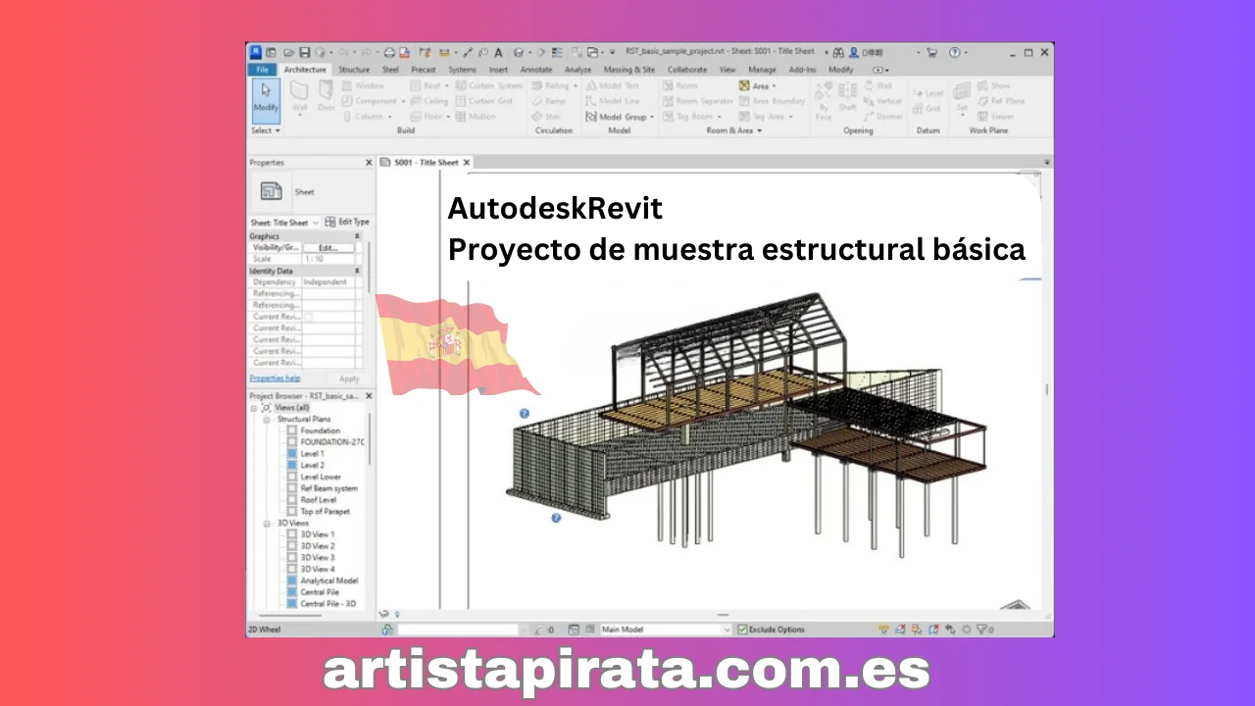Select the Model Line tool
1255x706 pixels.
pyautogui.click(x=612, y=101)
